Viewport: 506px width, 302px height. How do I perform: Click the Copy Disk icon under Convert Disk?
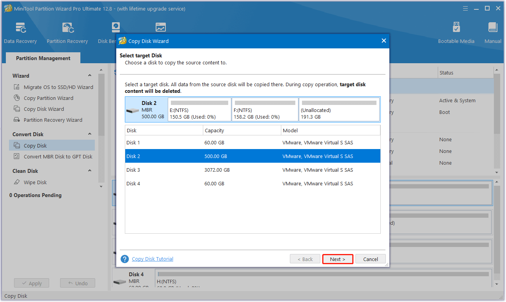[x=17, y=146]
